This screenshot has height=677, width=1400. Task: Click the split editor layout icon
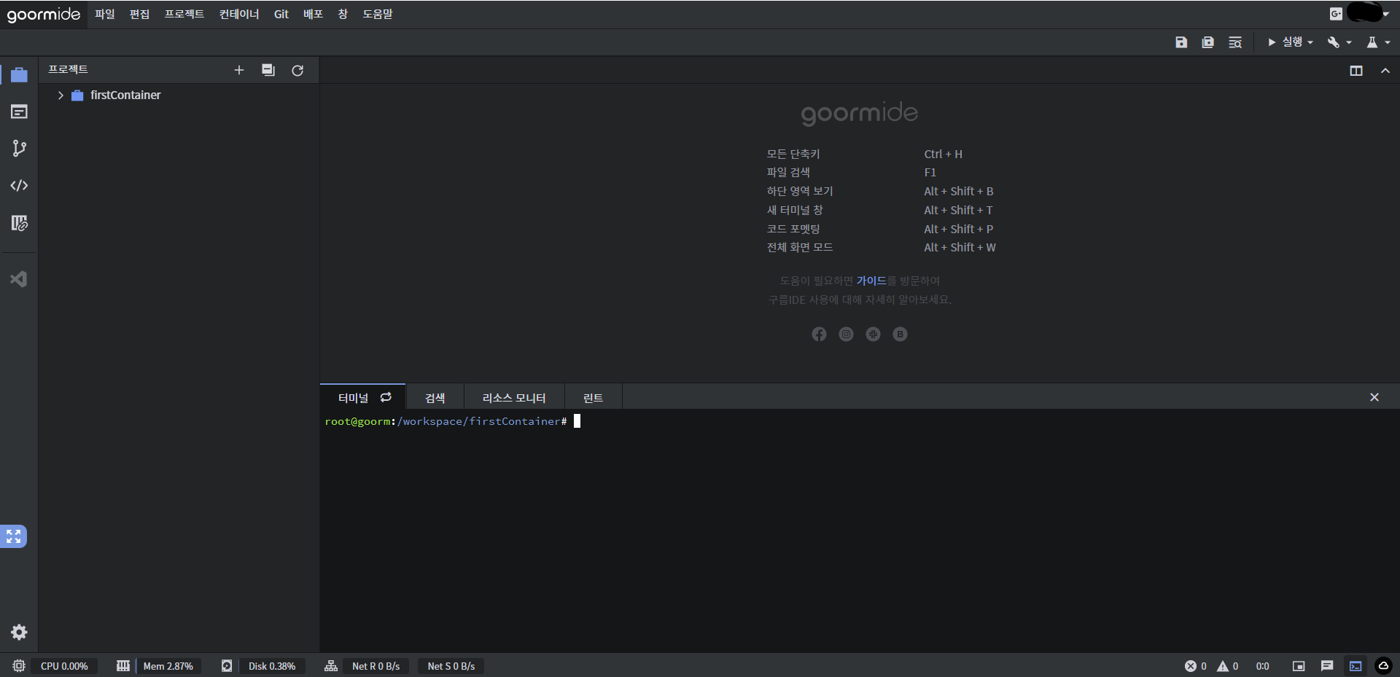[1356, 71]
